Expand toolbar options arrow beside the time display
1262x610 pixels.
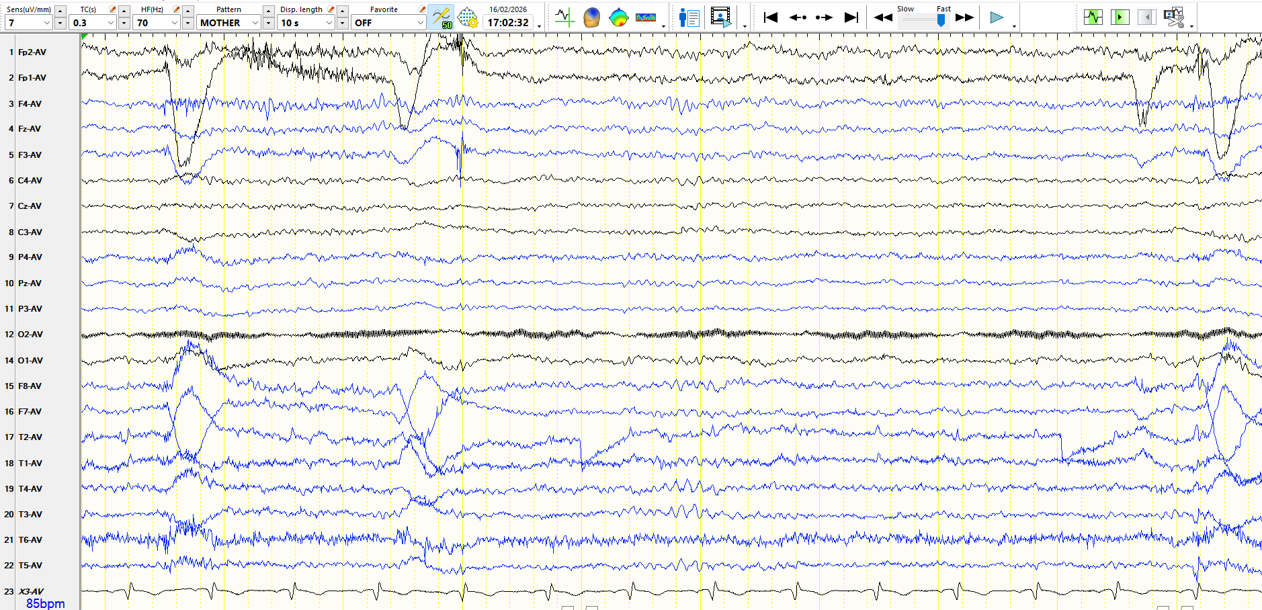click(539, 26)
